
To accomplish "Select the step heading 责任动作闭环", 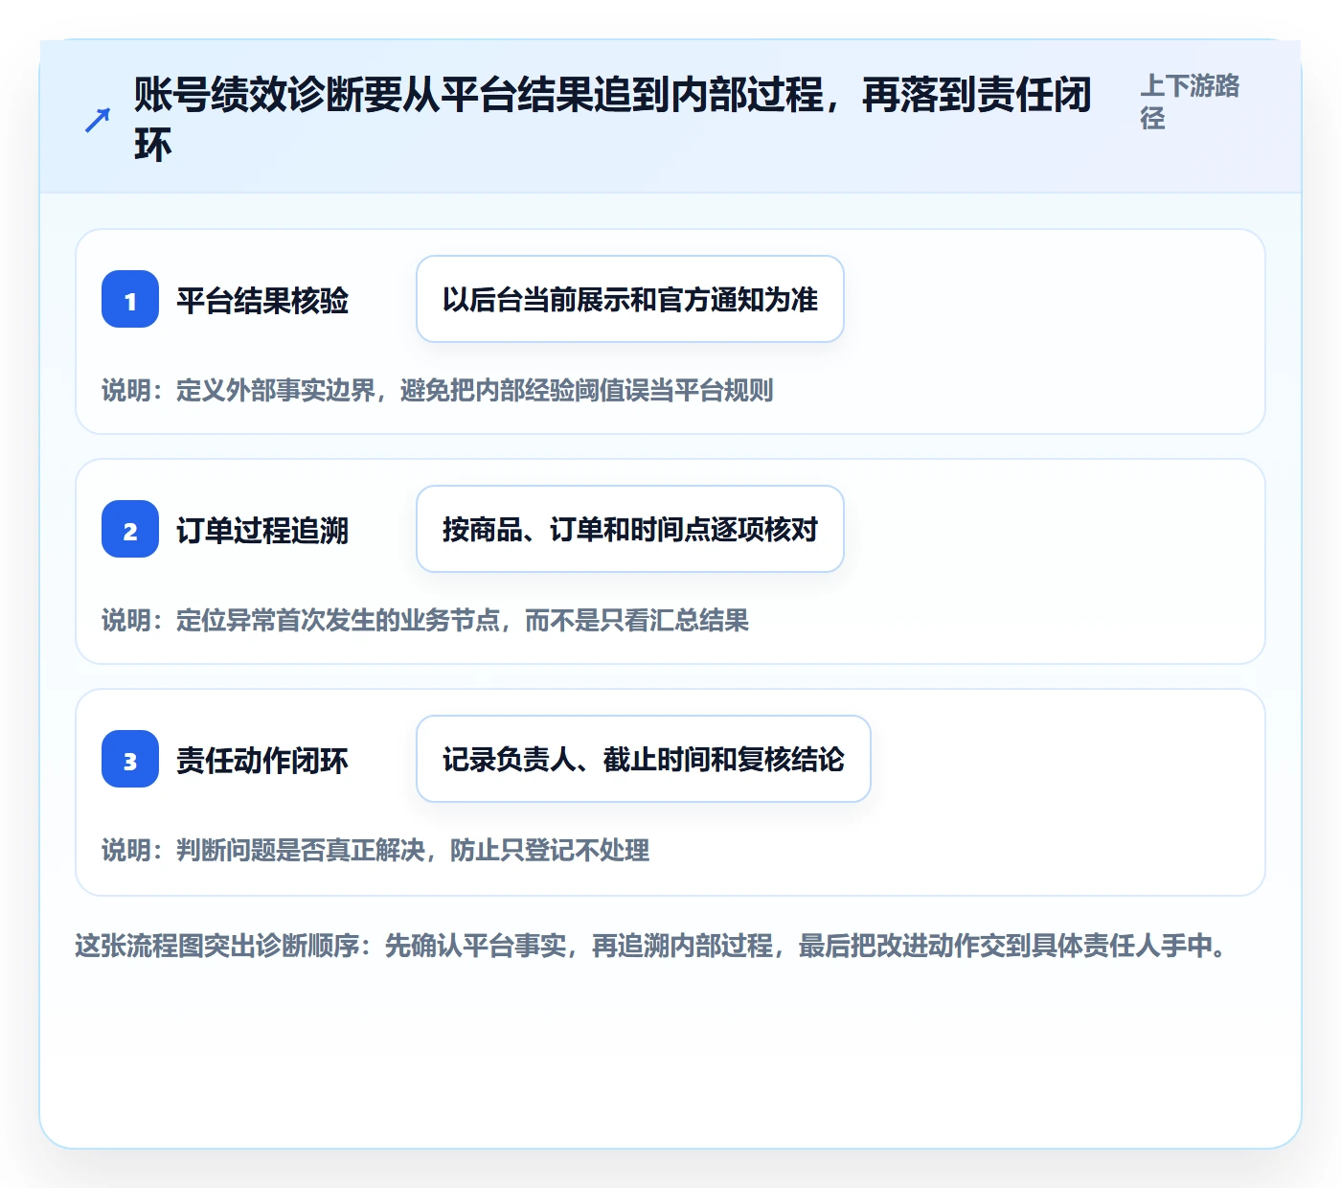I will click(262, 761).
